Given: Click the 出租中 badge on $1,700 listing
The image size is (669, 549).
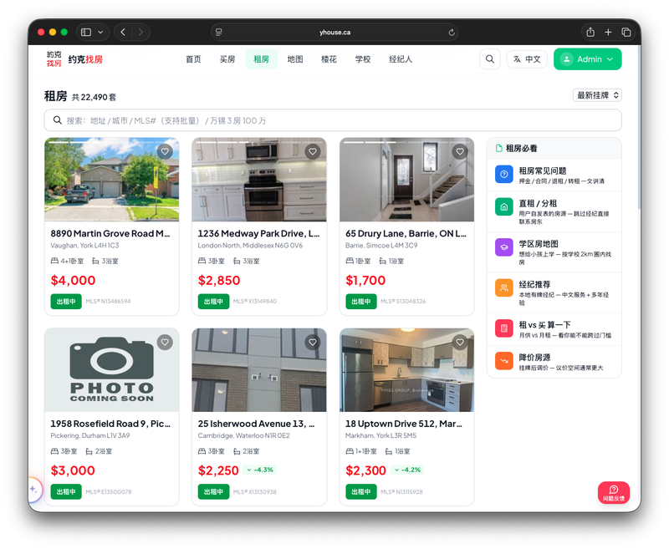Looking at the screenshot, I should click(x=361, y=302).
